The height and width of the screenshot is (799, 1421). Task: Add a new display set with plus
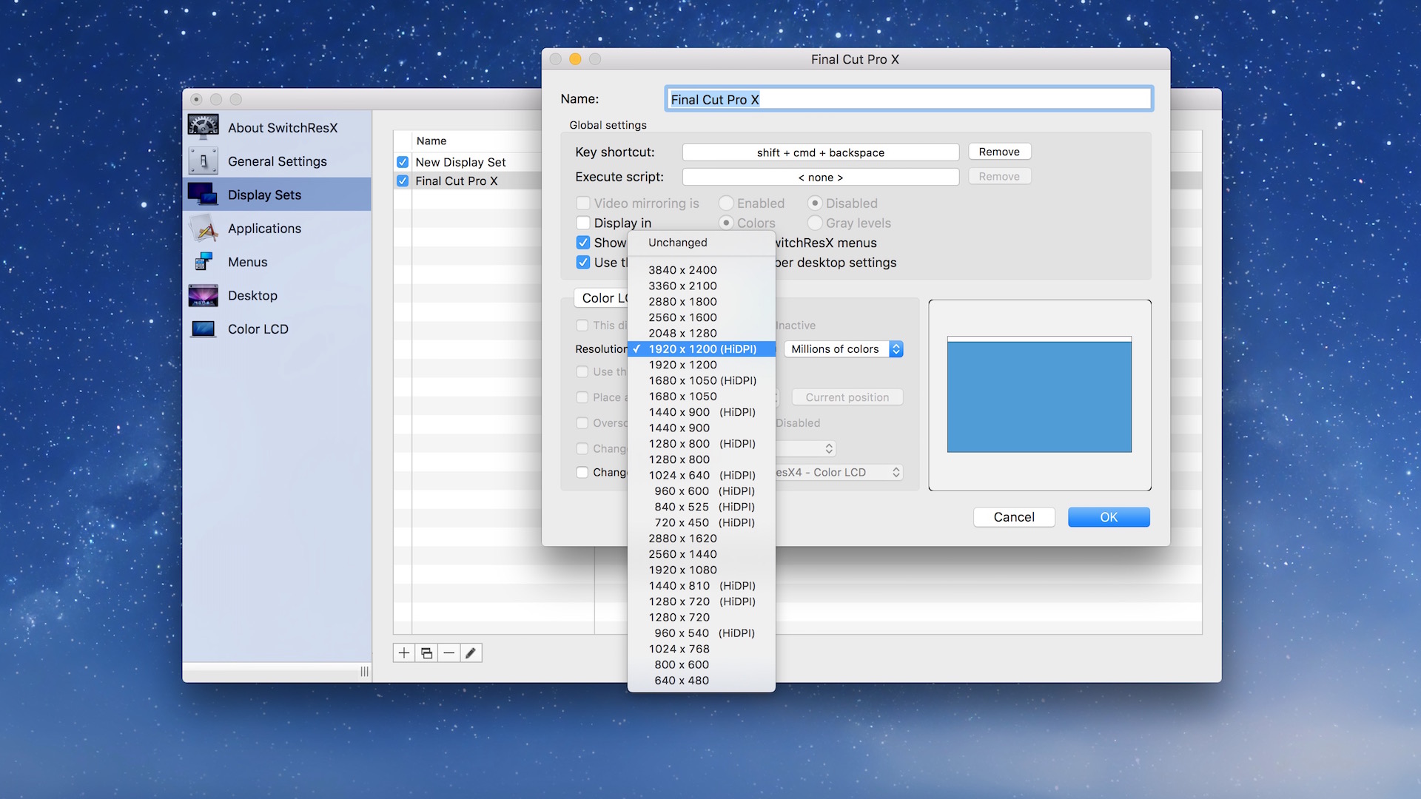click(x=404, y=653)
